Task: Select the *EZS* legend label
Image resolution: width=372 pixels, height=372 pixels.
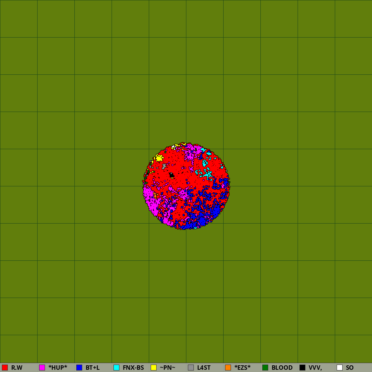Action: (x=243, y=368)
